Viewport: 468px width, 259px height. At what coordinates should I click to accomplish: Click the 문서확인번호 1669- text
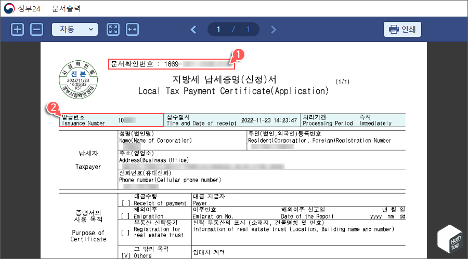click(146, 64)
